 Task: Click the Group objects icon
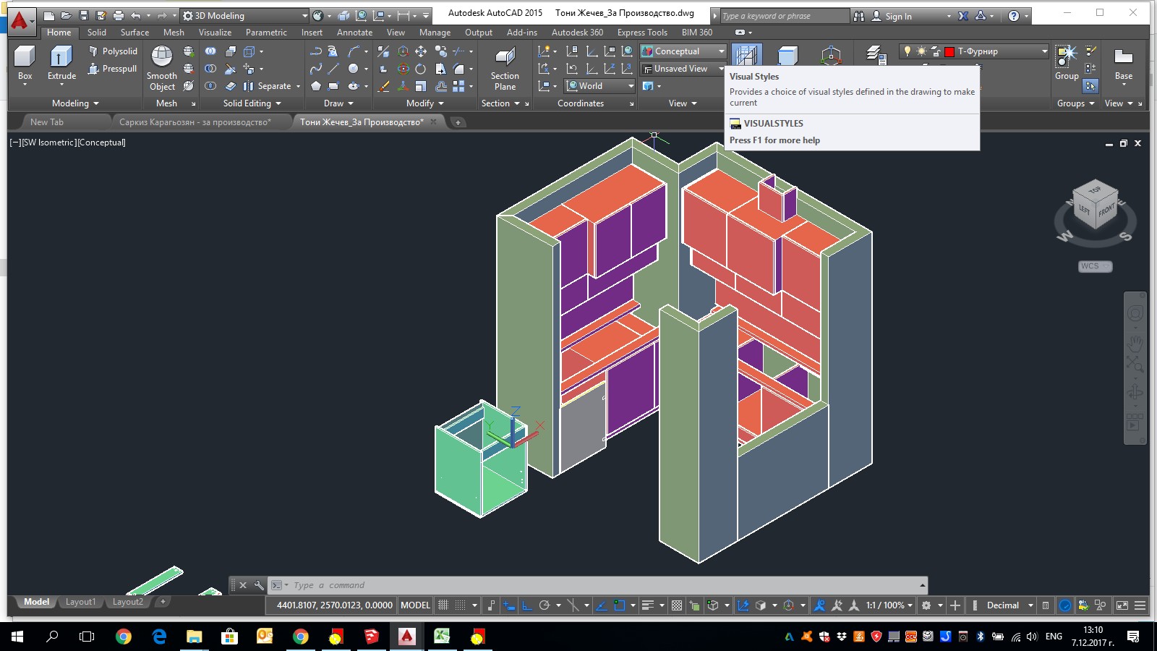click(x=1067, y=56)
